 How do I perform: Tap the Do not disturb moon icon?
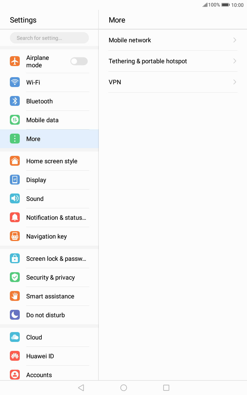15,315
